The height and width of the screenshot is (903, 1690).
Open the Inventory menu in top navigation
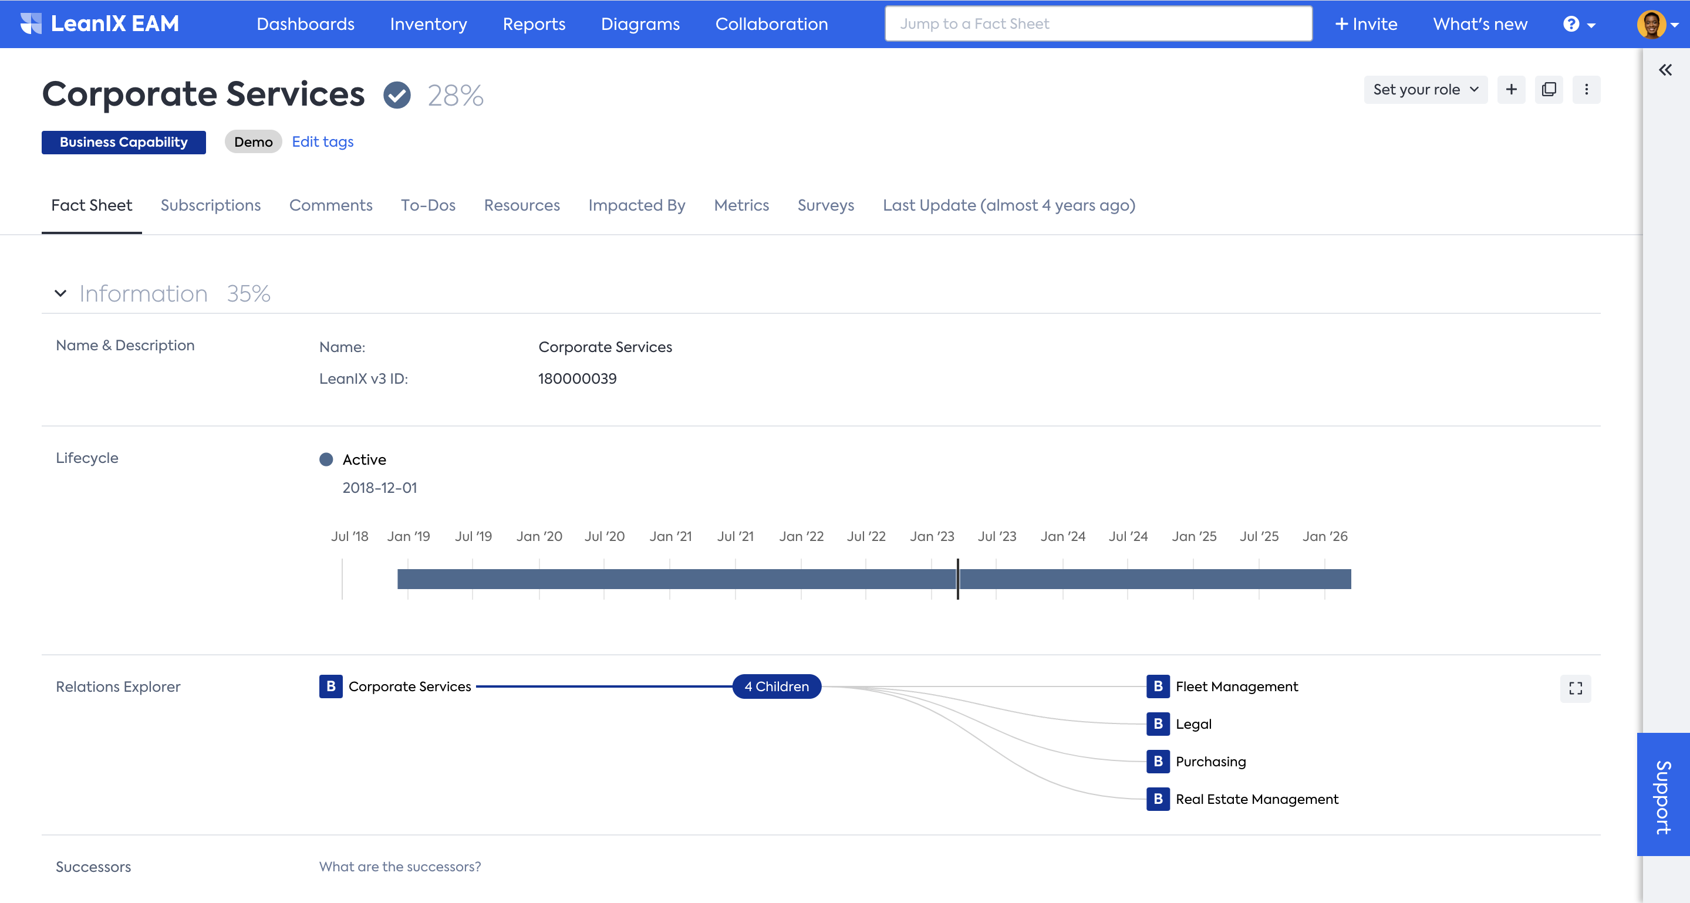point(429,24)
